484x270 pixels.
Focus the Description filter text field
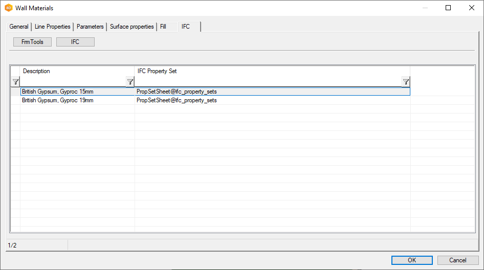coord(73,82)
